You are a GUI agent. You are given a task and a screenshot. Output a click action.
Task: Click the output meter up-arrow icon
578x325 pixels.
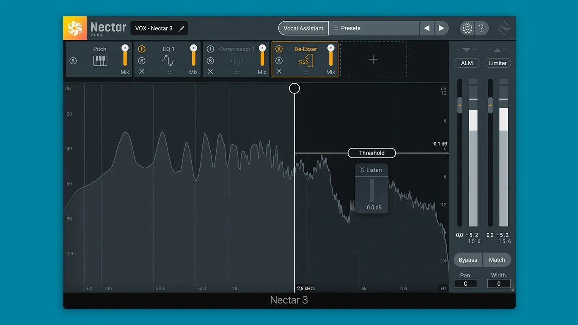pyautogui.click(x=498, y=50)
